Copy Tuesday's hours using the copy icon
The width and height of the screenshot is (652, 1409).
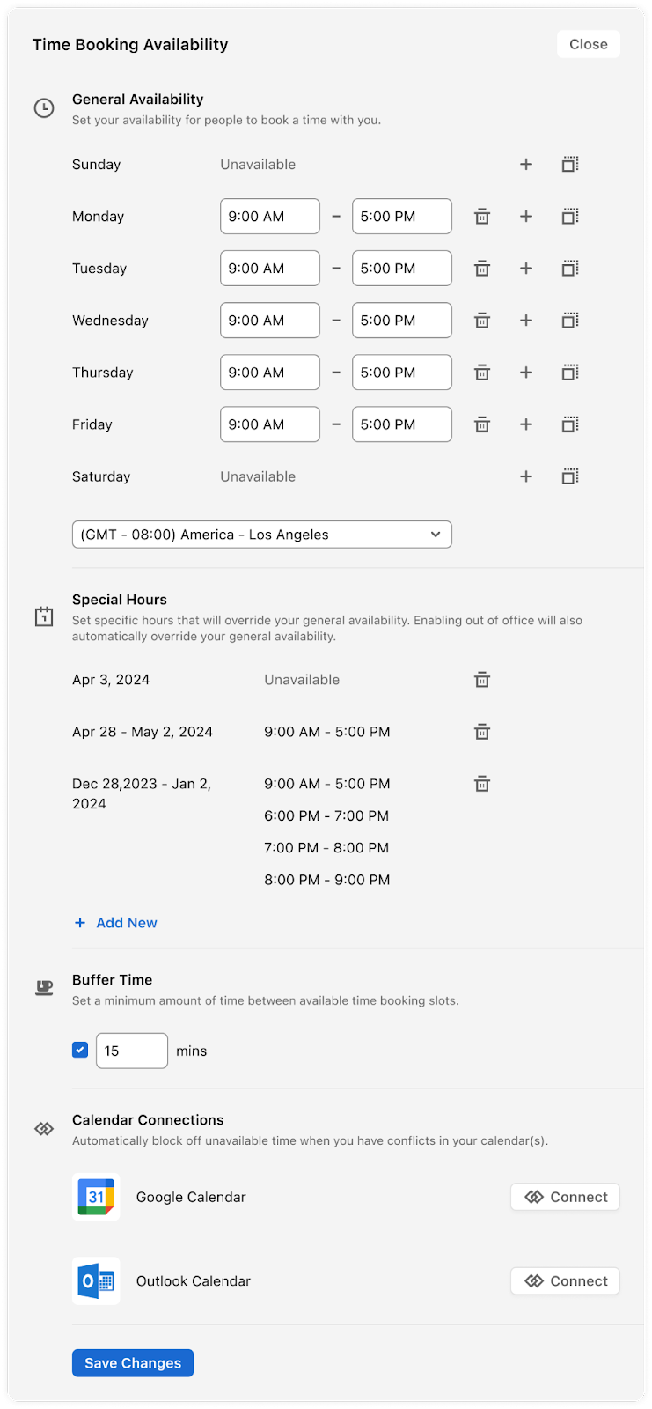point(570,269)
